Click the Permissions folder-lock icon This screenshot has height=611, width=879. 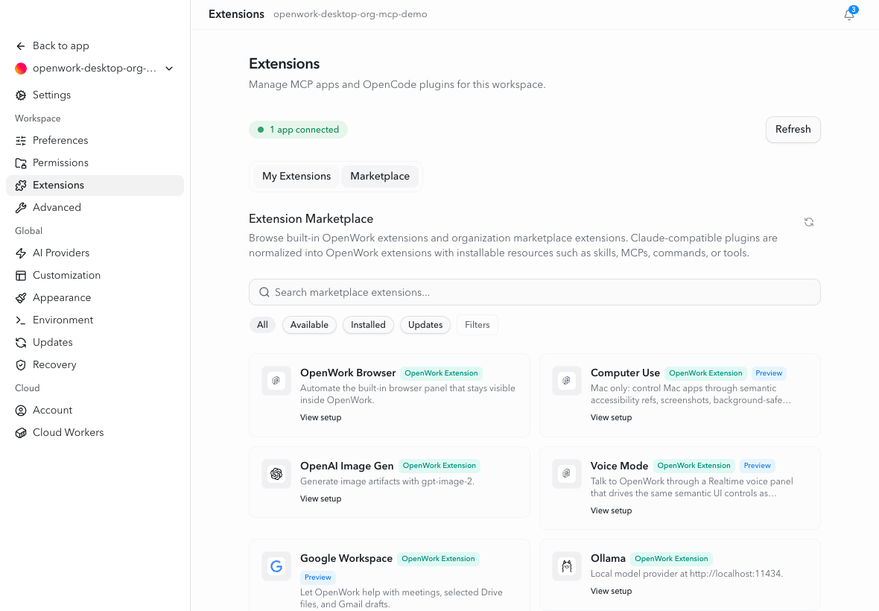pos(21,163)
